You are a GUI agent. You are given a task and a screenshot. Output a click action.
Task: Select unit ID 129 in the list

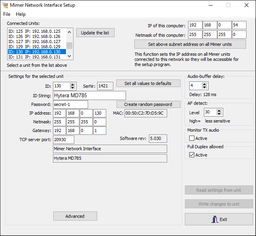pyautogui.click(x=37, y=47)
